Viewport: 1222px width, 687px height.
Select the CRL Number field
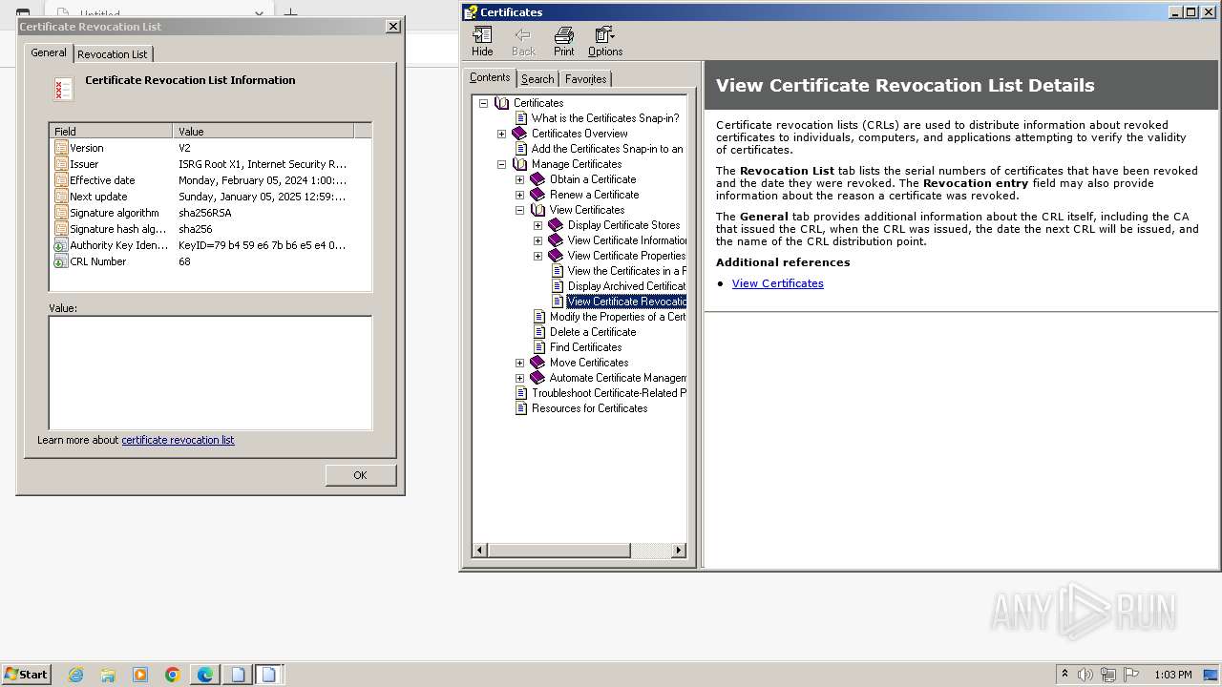pyautogui.click(x=210, y=261)
